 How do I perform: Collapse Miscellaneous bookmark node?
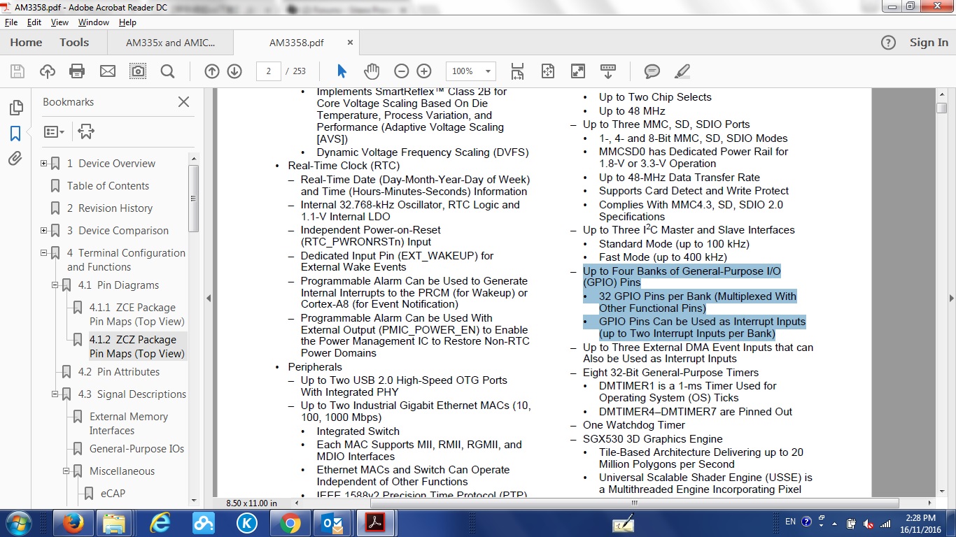pyautogui.click(x=66, y=471)
